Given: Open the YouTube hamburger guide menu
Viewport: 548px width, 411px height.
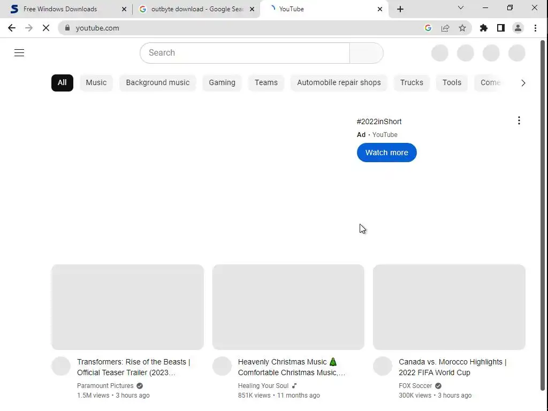Looking at the screenshot, I should (x=19, y=53).
